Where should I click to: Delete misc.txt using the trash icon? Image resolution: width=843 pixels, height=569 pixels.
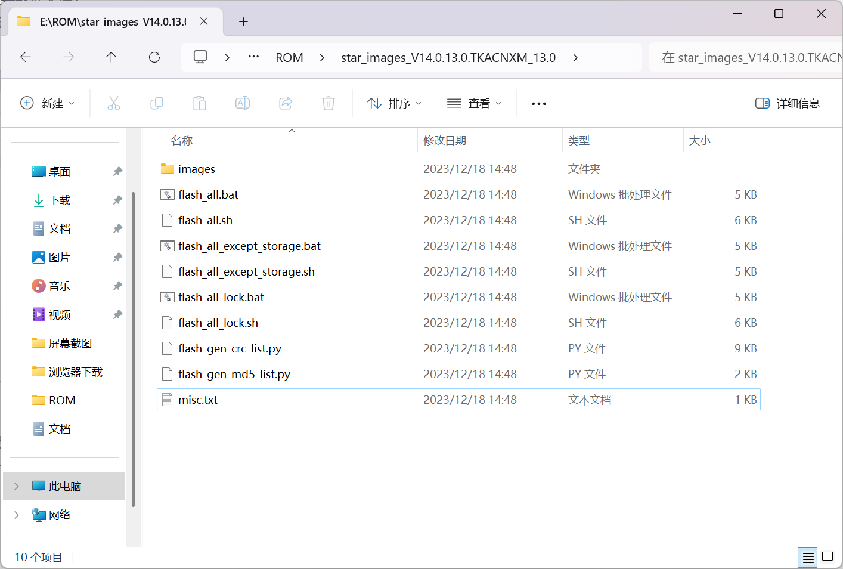click(x=328, y=103)
